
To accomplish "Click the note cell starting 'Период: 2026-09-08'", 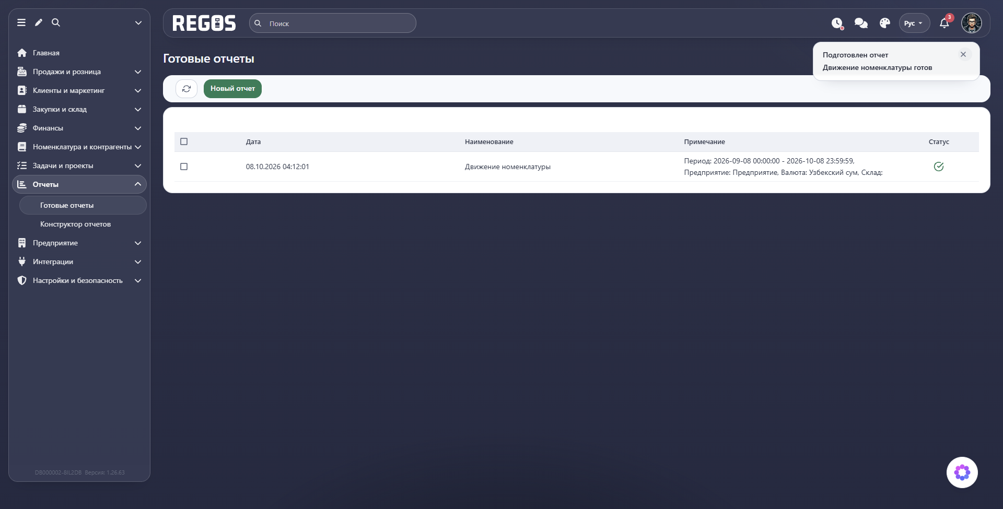I will pos(784,167).
